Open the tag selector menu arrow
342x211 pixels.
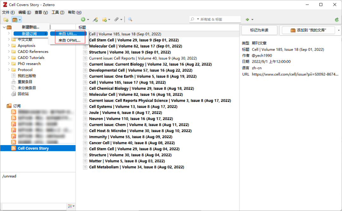coord(73,206)
